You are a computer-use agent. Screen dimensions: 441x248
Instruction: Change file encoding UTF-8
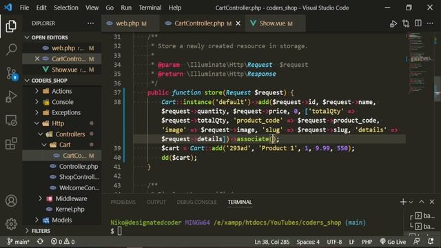pyautogui.click(x=334, y=242)
